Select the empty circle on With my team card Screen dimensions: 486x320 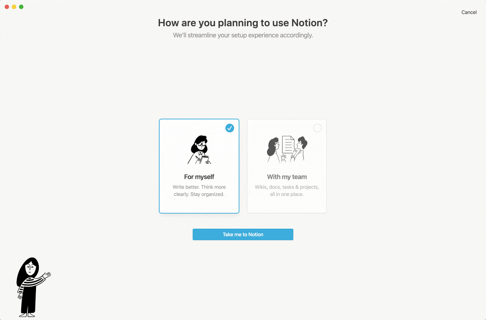pyautogui.click(x=317, y=128)
